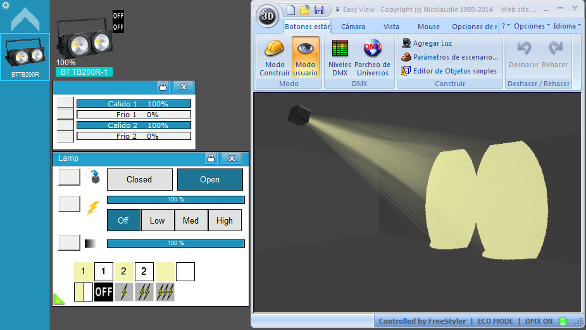Open the settings gear in the sidebar
This screenshot has height=330, width=586.
coord(5,5)
